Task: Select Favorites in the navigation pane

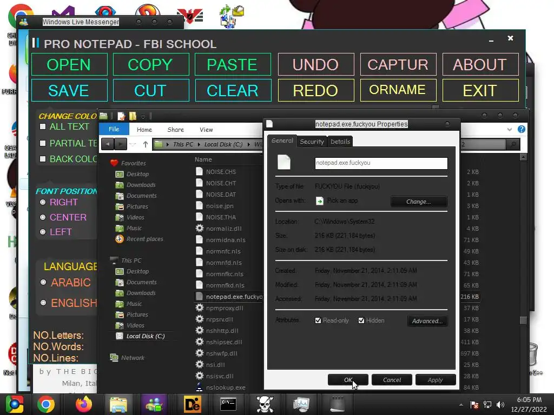Action: point(133,163)
